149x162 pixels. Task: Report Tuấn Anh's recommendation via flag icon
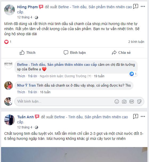(x=136, y=116)
